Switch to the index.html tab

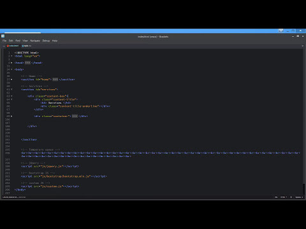pos(13,46)
